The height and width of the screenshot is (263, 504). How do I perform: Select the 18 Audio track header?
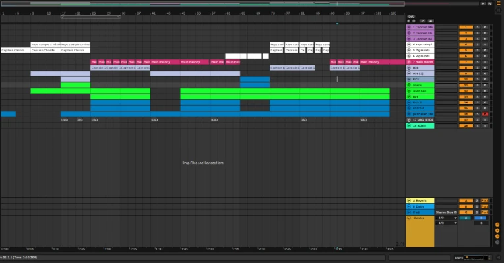pyautogui.click(x=420, y=125)
